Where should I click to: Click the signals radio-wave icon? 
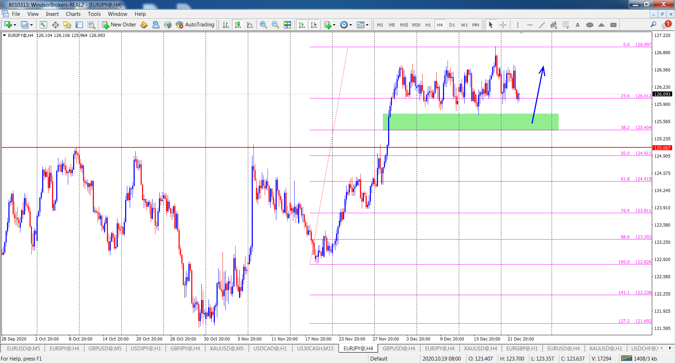168,25
